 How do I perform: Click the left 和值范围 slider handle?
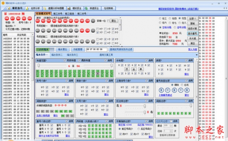click(x=38, y=65)
